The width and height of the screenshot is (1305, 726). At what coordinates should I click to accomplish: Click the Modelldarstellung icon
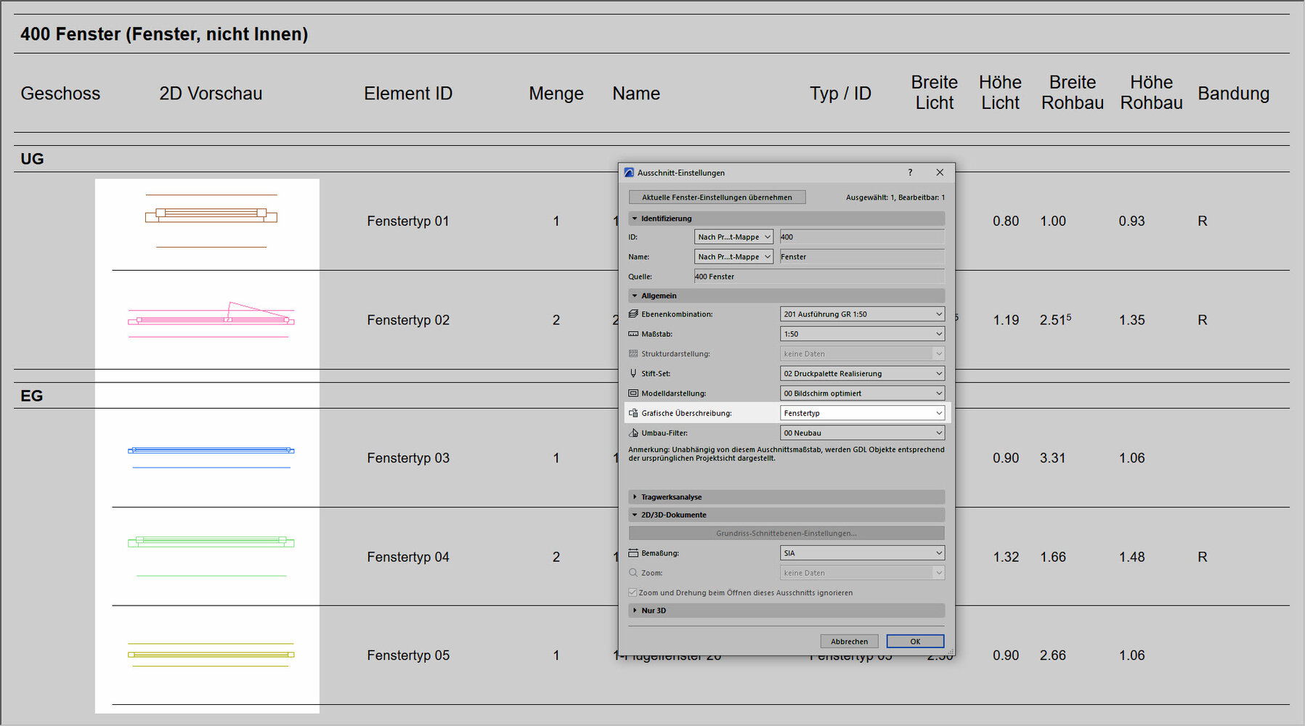(633, 393)
